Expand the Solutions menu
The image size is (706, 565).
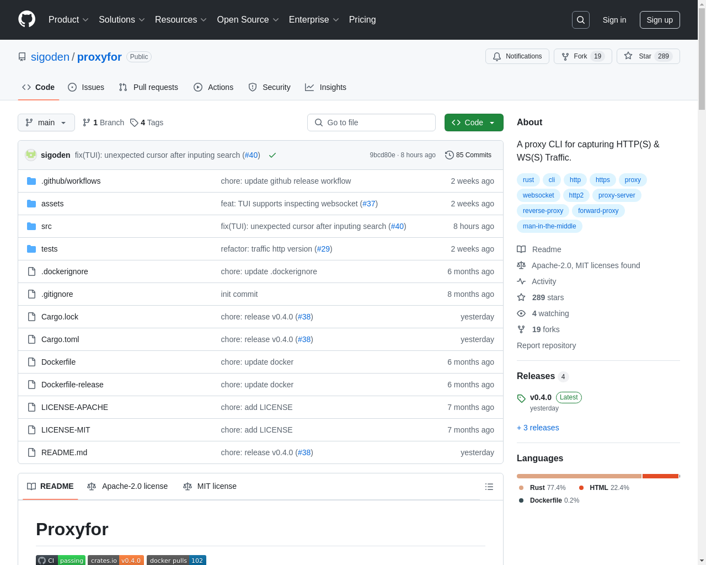point(122,20)
